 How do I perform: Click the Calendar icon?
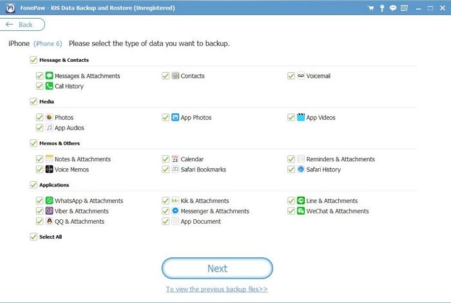[x=175, y=159]
